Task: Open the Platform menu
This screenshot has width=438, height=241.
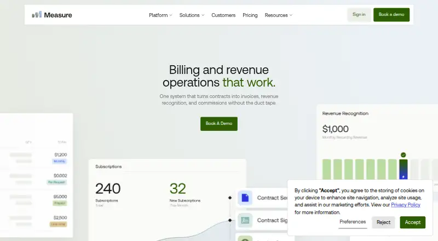Action: point(160,15)
